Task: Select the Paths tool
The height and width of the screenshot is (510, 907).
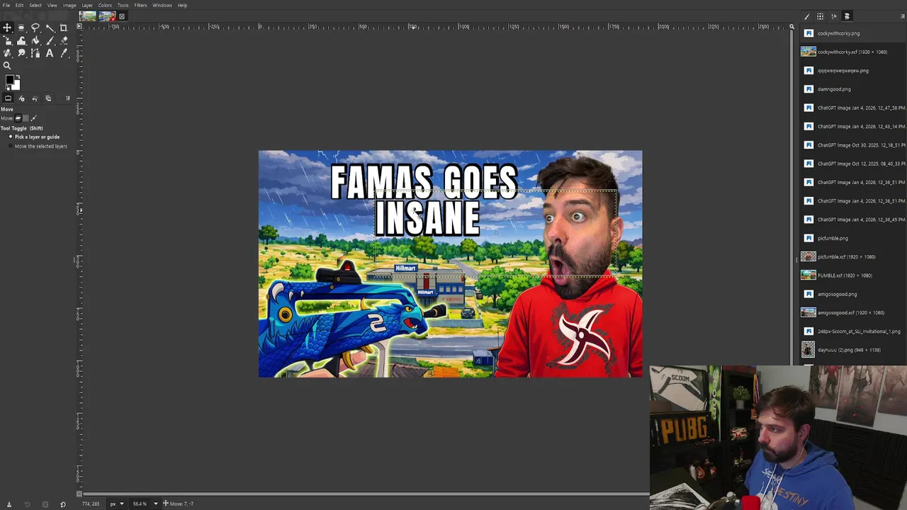Action: click(x=35, y=53)
